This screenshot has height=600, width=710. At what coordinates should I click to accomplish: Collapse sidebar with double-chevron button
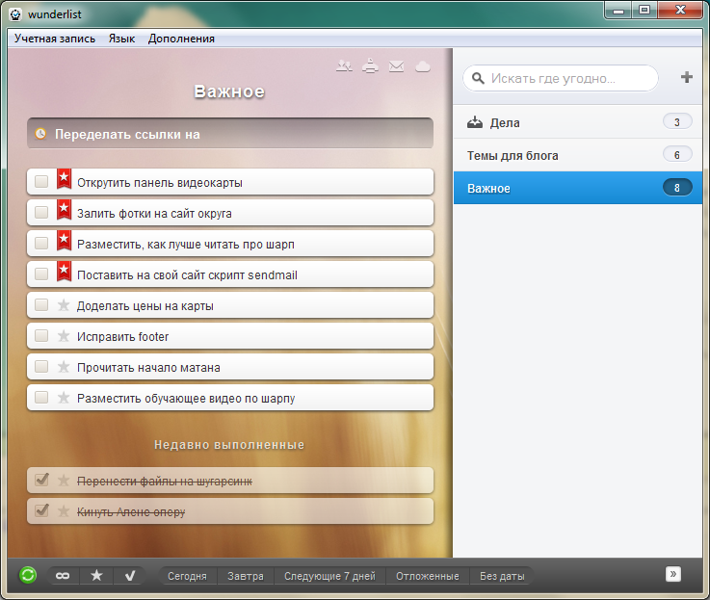[x=672, y=574]
